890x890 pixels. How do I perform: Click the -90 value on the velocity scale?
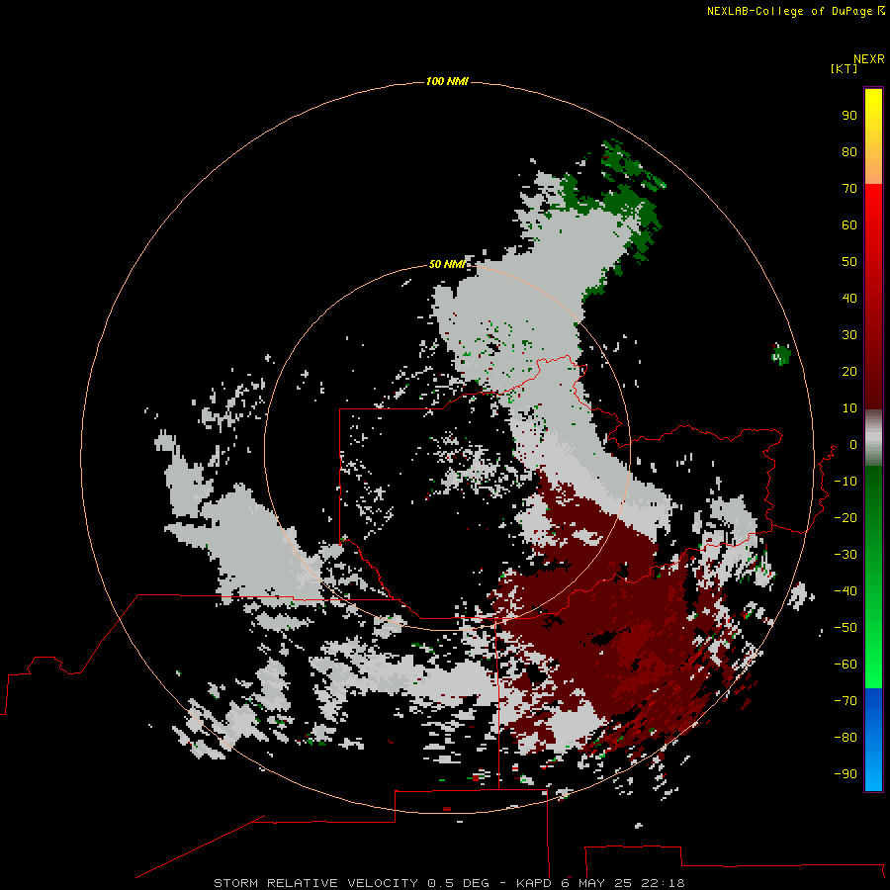pyautogui.click(x=845, y=774)
